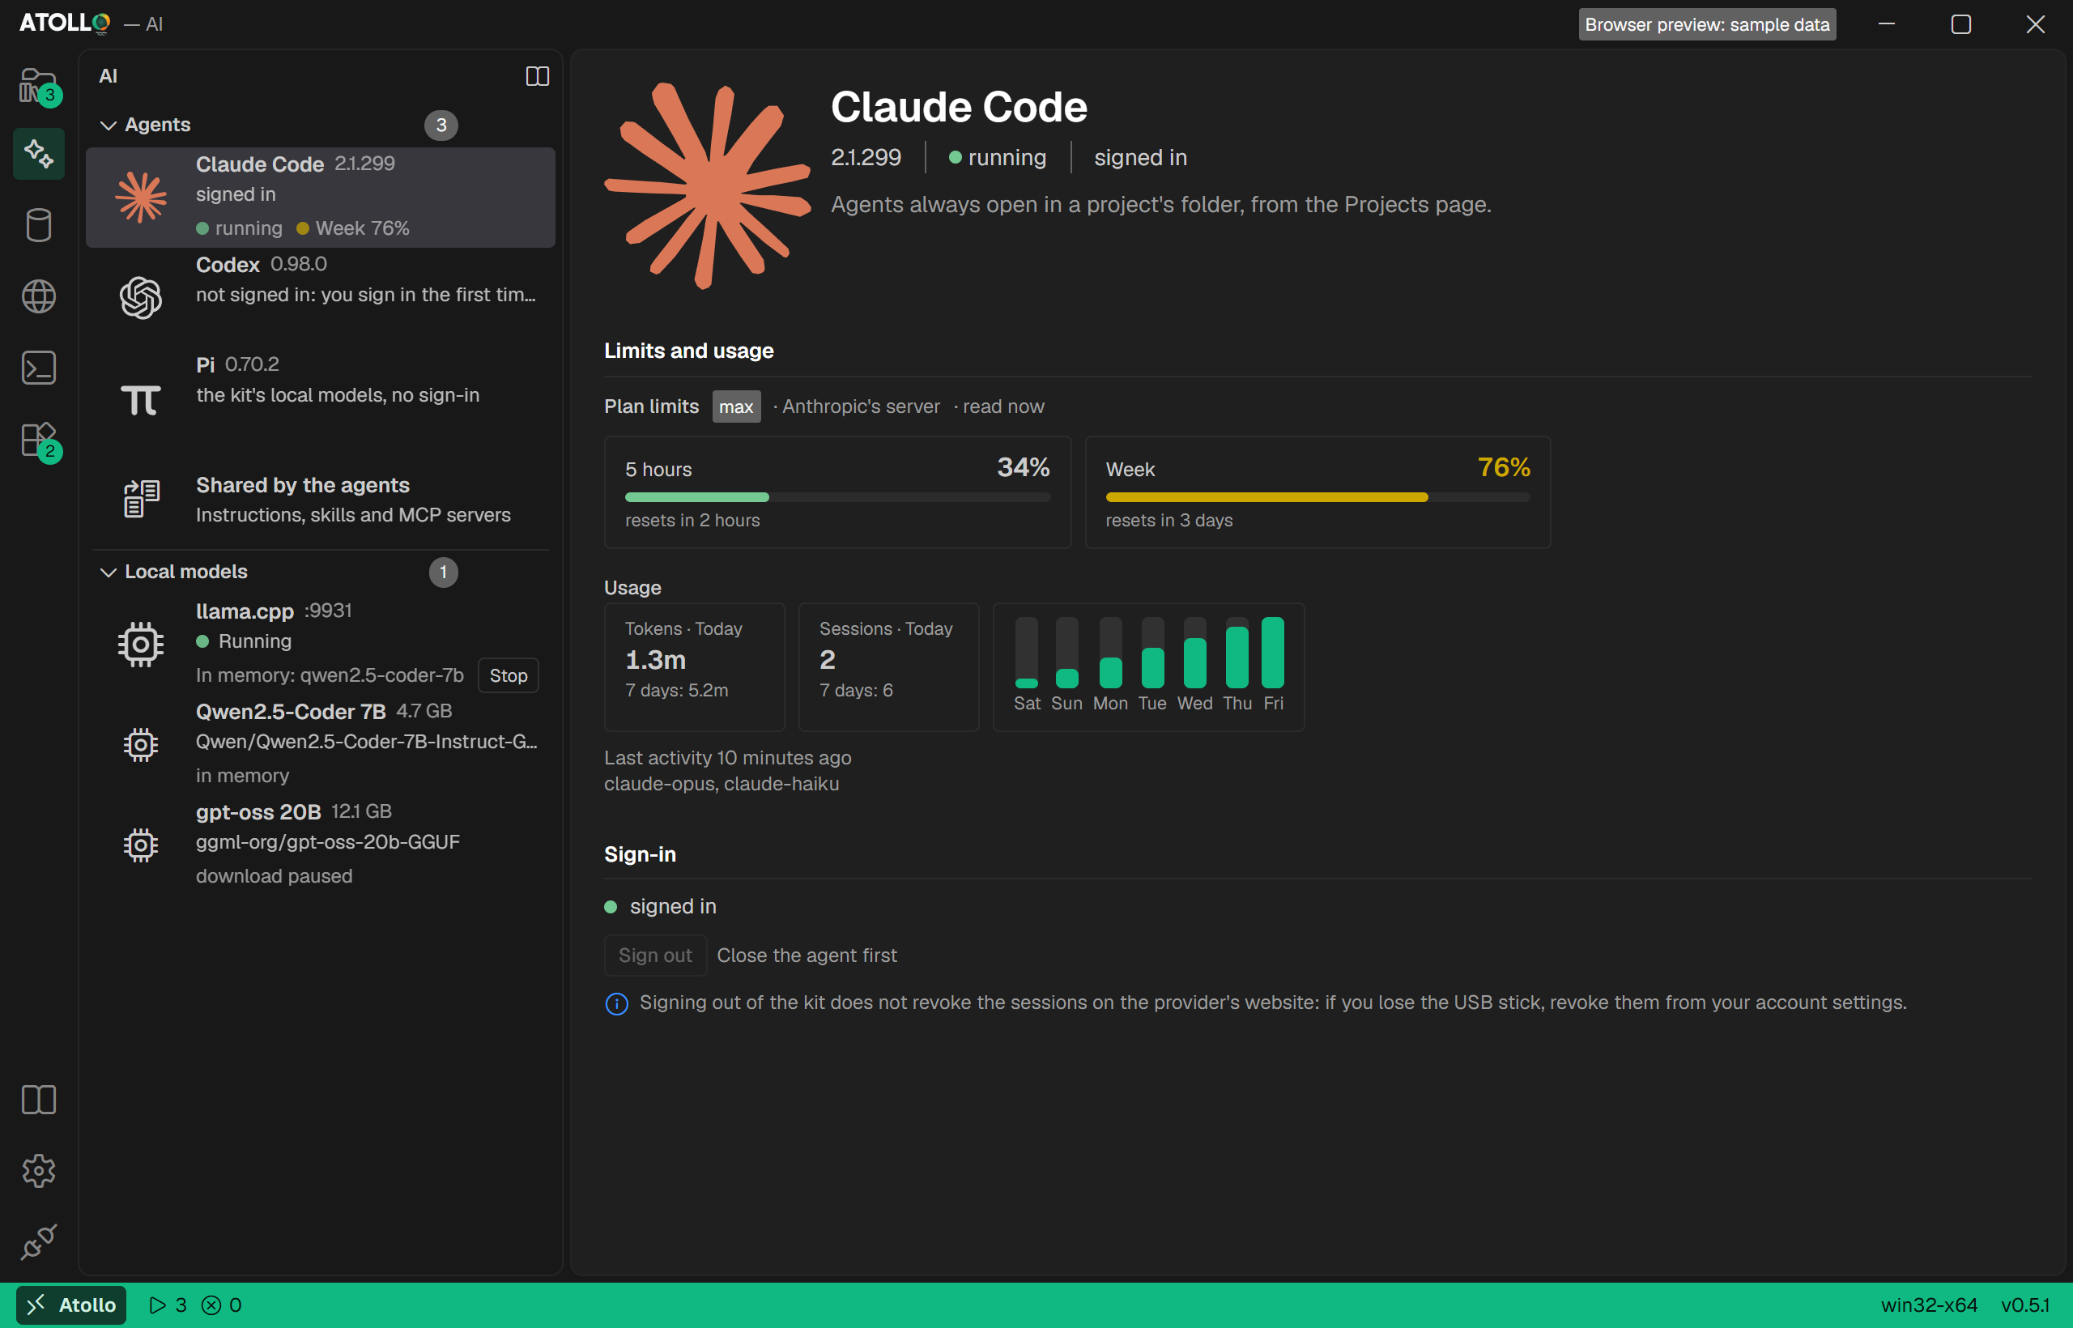Open the database cylinder sidebar icon
Viewport: 2073px width, 1328px height.
point(39,225)
